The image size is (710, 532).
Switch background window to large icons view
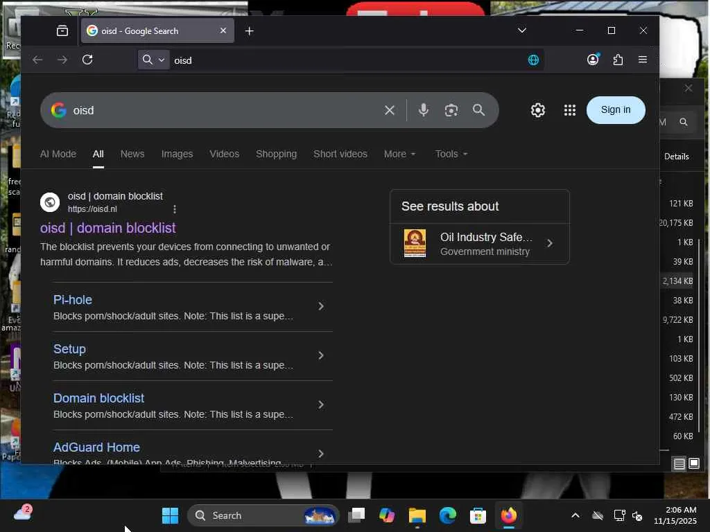(x=693, y=463)
